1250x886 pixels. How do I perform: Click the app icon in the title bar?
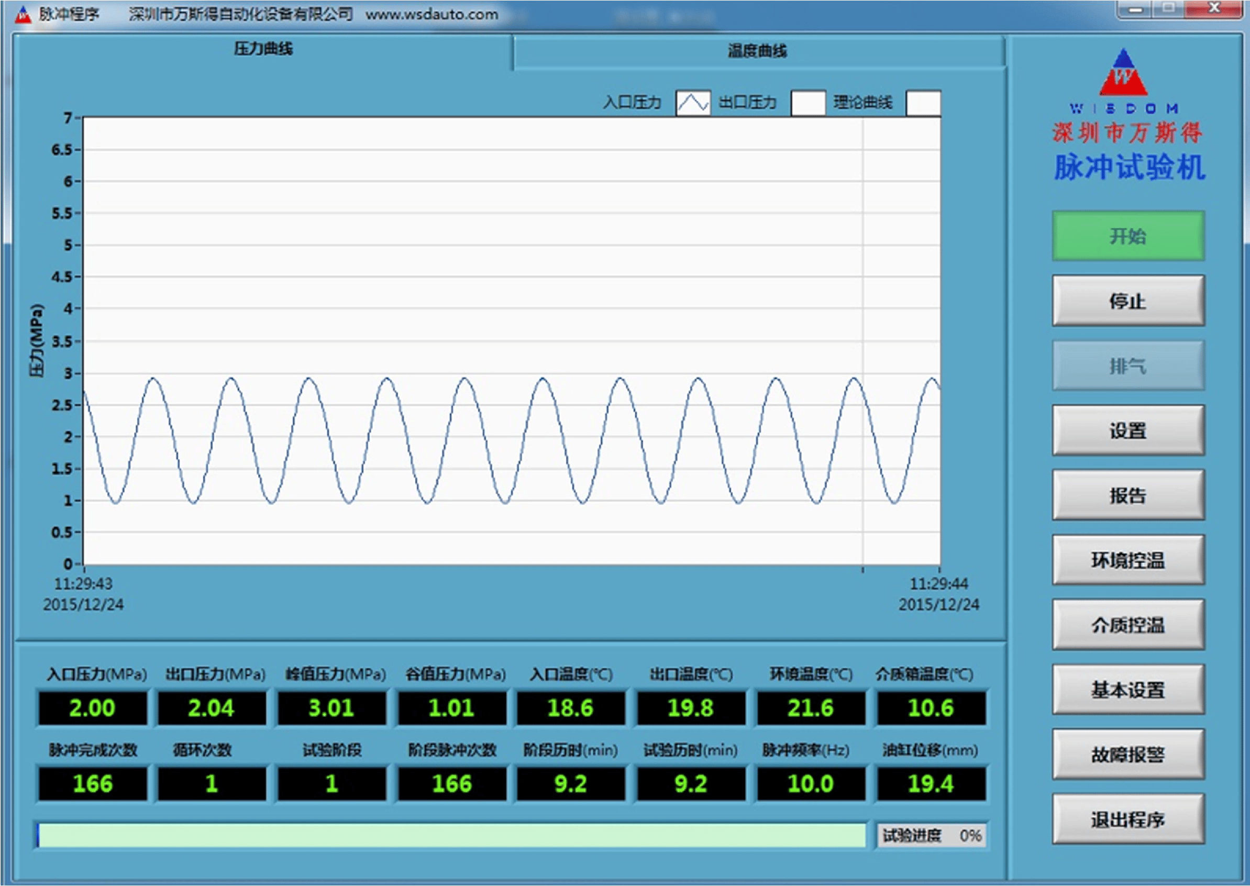coord(23,15)
